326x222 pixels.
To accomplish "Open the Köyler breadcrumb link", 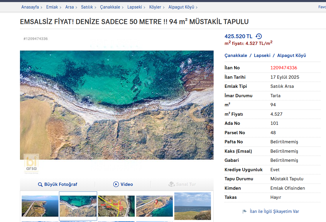I will [x=155, y=7].
